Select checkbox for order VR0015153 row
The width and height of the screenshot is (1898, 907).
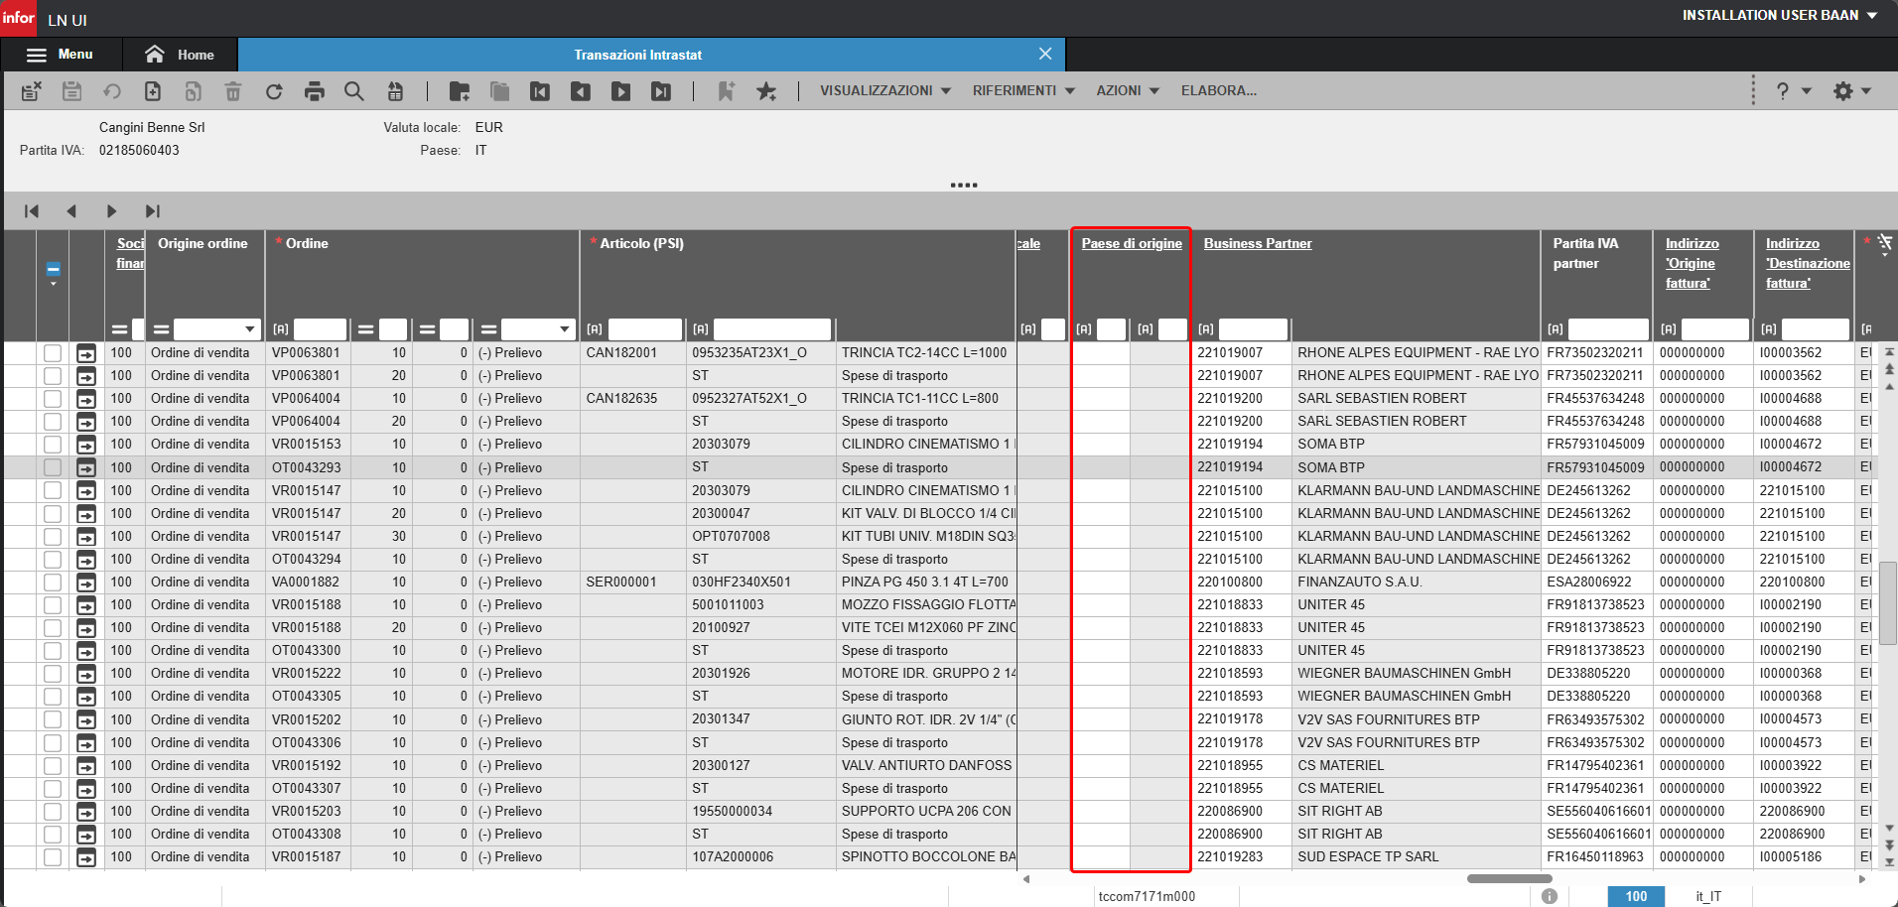53,445
